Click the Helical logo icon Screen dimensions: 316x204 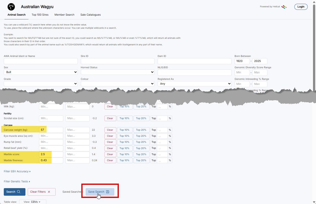tap(284, 7)
